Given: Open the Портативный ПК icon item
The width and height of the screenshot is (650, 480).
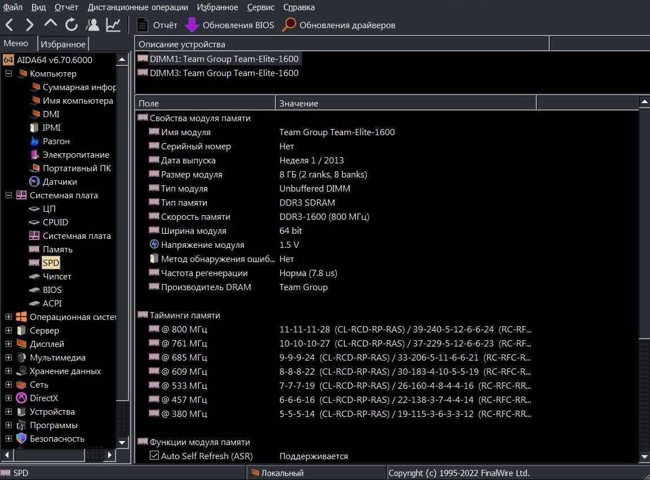Looking at the screenshot, I should (x=35, y=168).
